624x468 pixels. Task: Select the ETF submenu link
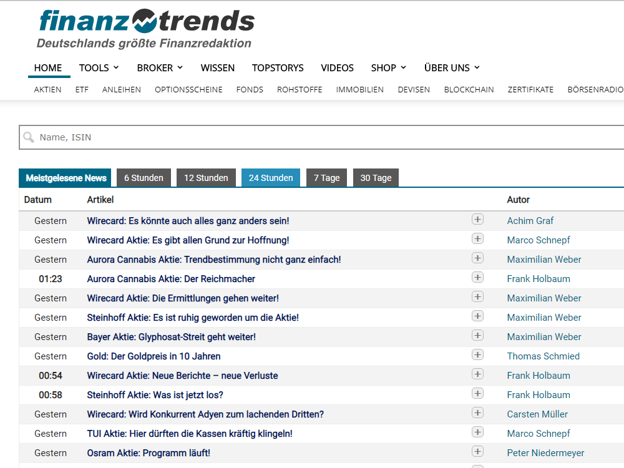[x=82, y=89]
